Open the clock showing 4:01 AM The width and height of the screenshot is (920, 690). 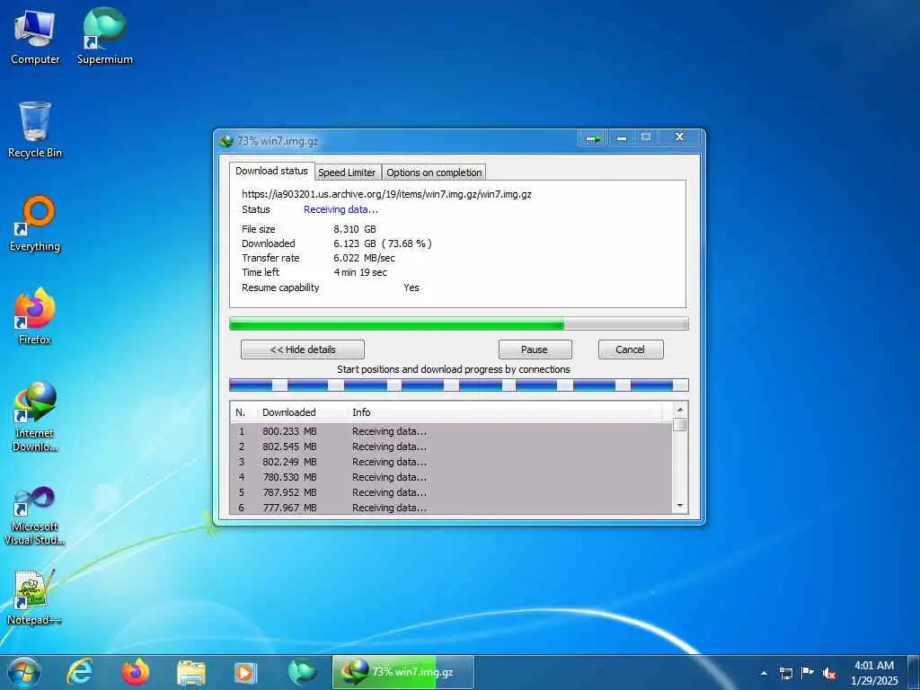(x=874, y=673)
